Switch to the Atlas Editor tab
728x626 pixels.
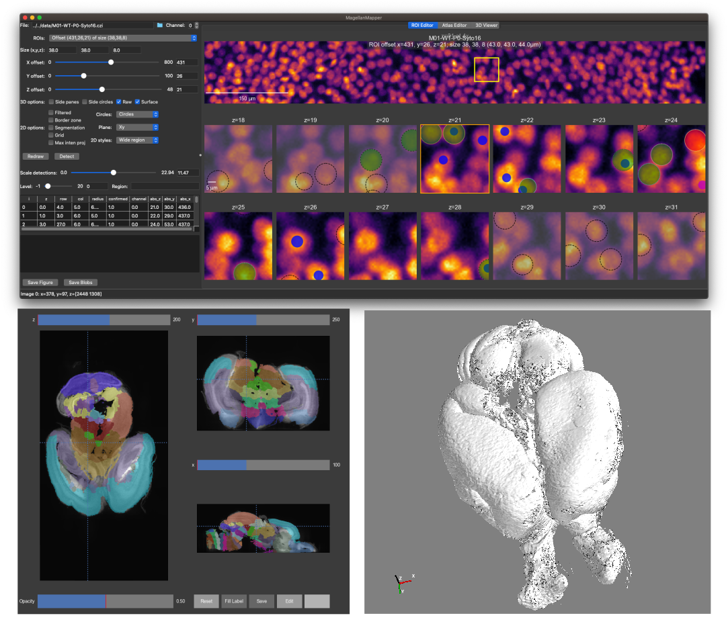pos(454,25)
